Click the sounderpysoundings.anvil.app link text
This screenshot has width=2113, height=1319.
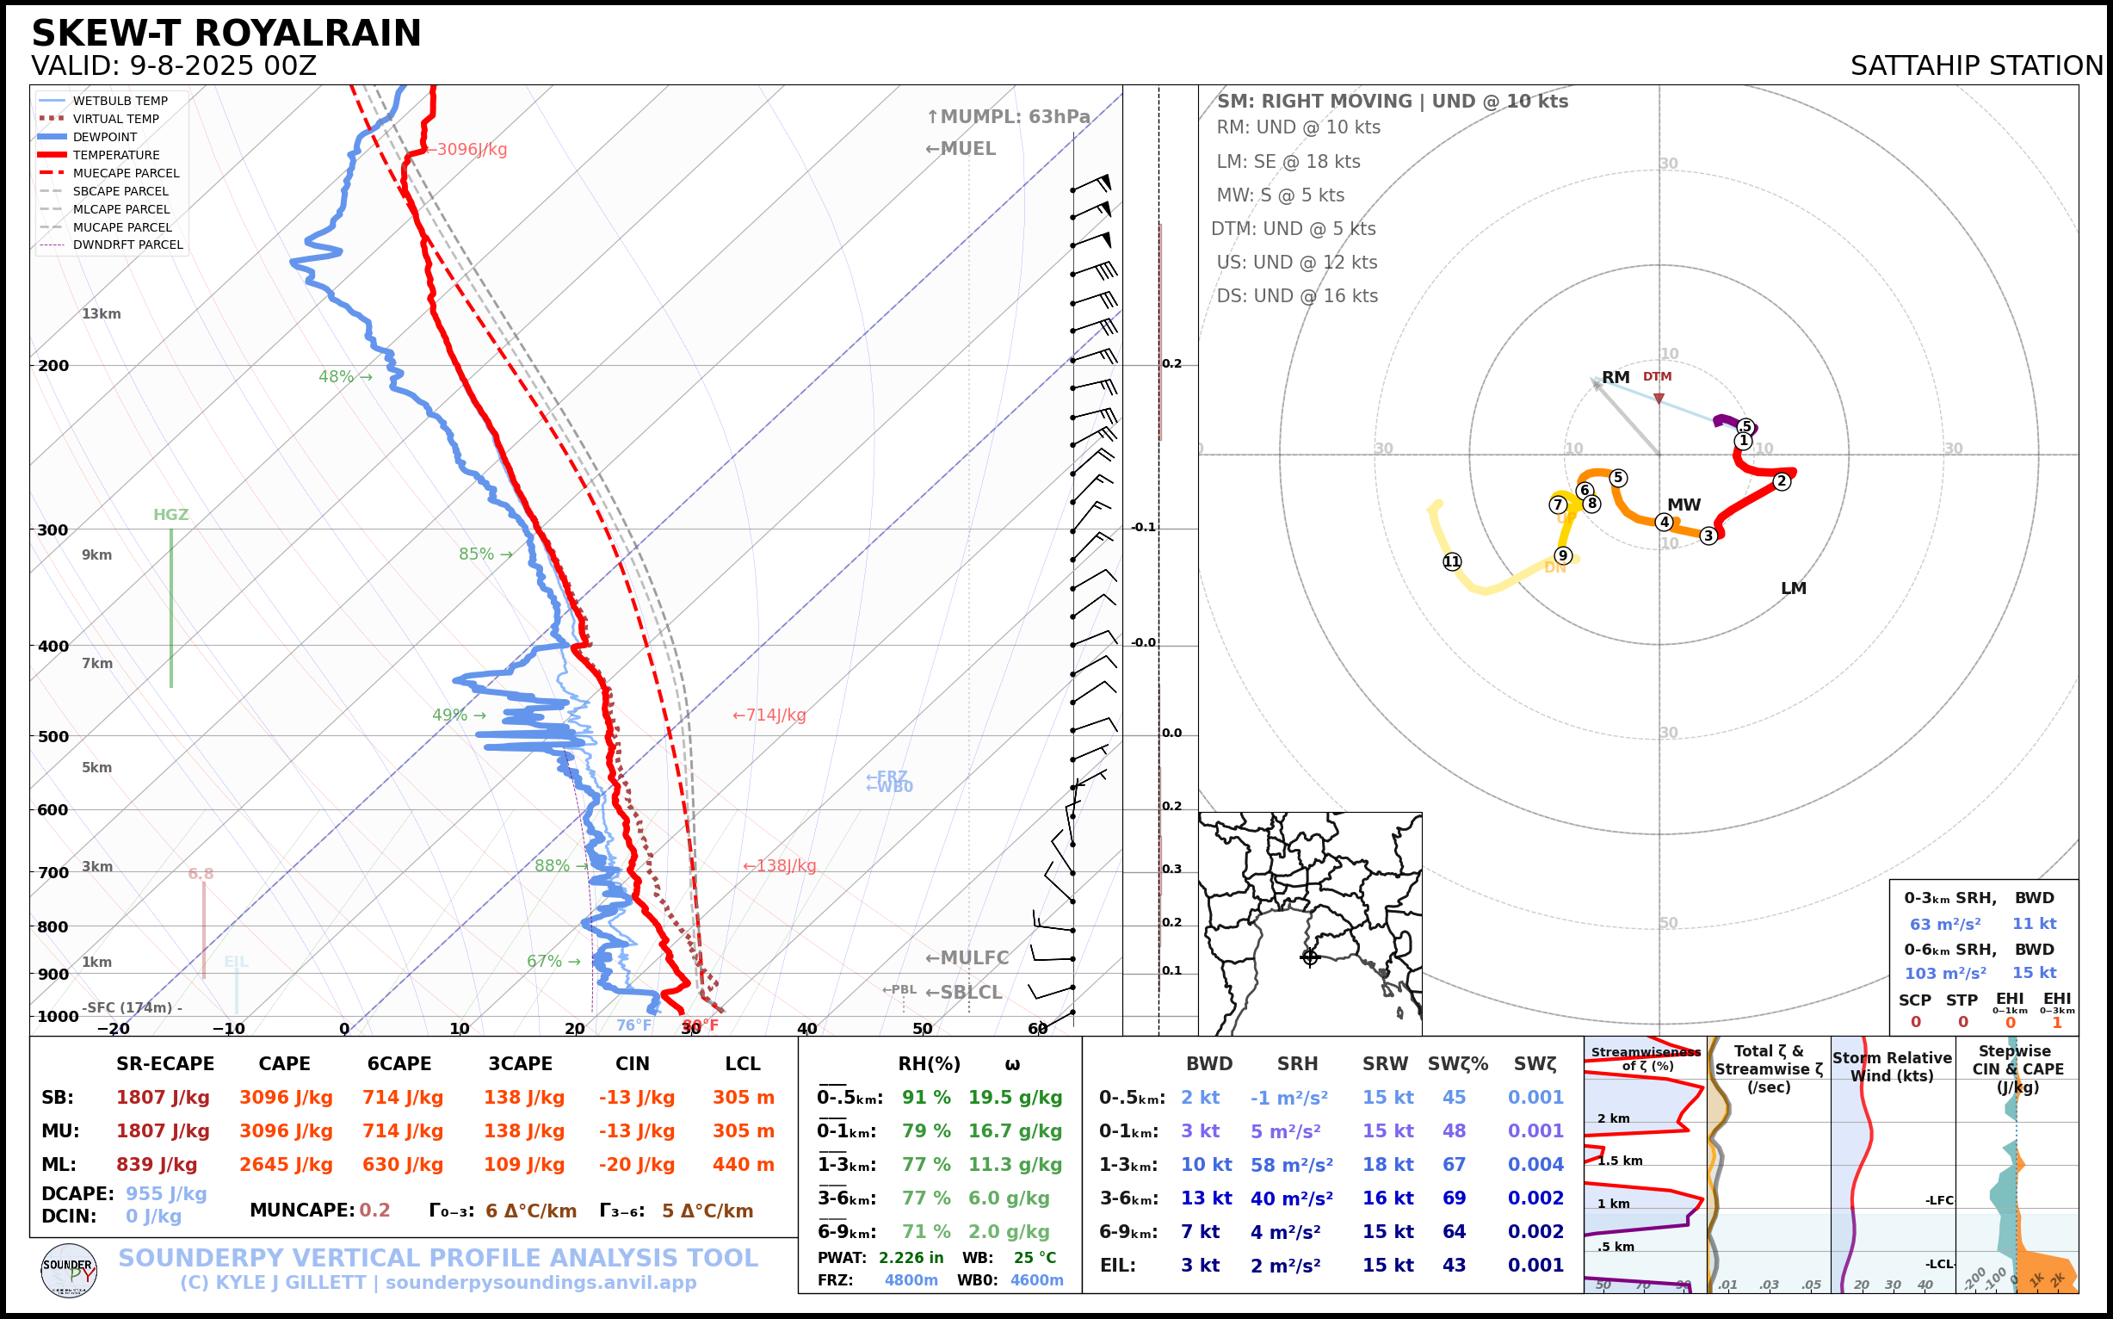click(x=541, y=1282)
